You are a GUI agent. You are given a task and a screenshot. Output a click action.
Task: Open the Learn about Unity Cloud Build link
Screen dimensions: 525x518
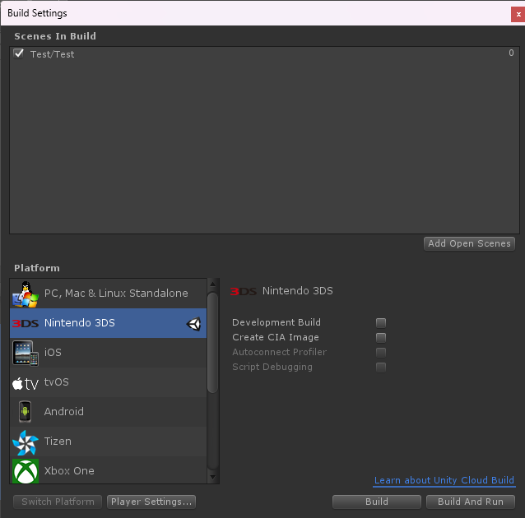coord(444,480)
